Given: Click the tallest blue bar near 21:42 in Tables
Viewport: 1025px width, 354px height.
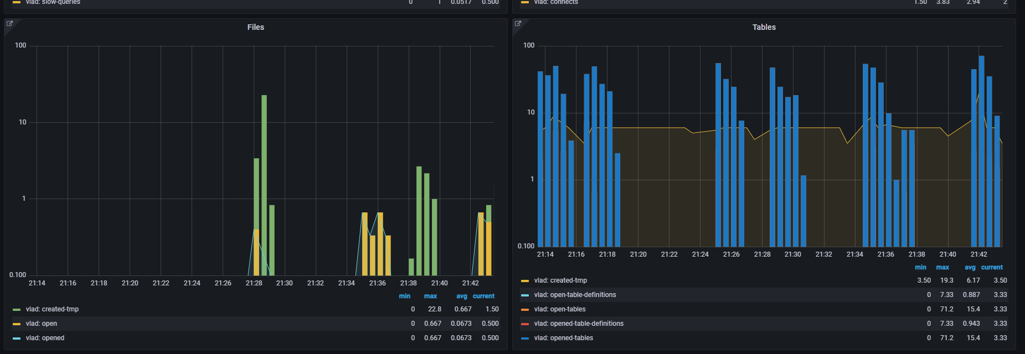Looking at the screenshot, I should tap(981, 151).
